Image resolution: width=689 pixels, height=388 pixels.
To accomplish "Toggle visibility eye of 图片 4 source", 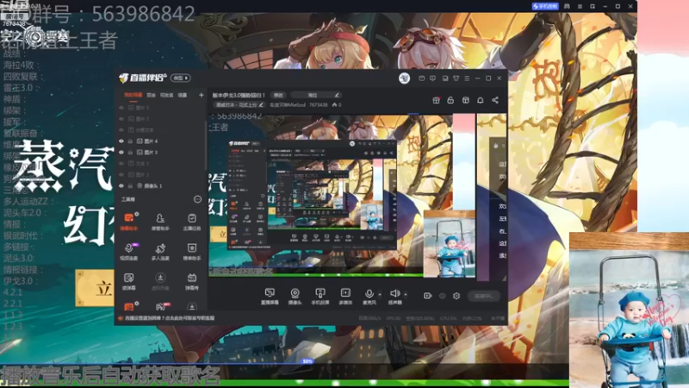I will 121,141.
